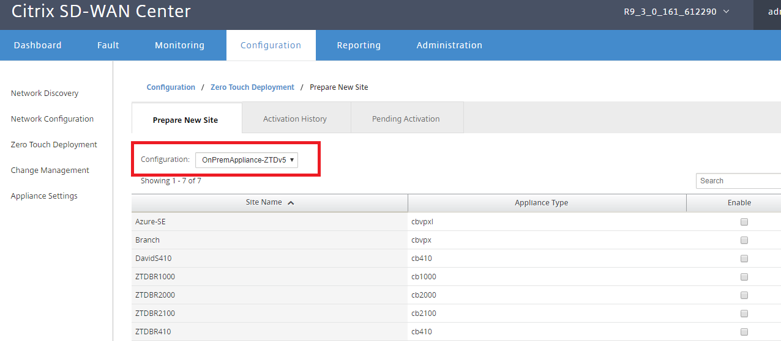781x341 pixels.
Task: Open the R9_3_0_161_612290 version dropdown
Action: 676,12
